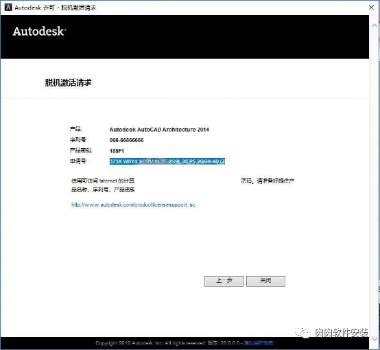Click the scrollbar down arrow

(375, 339)
